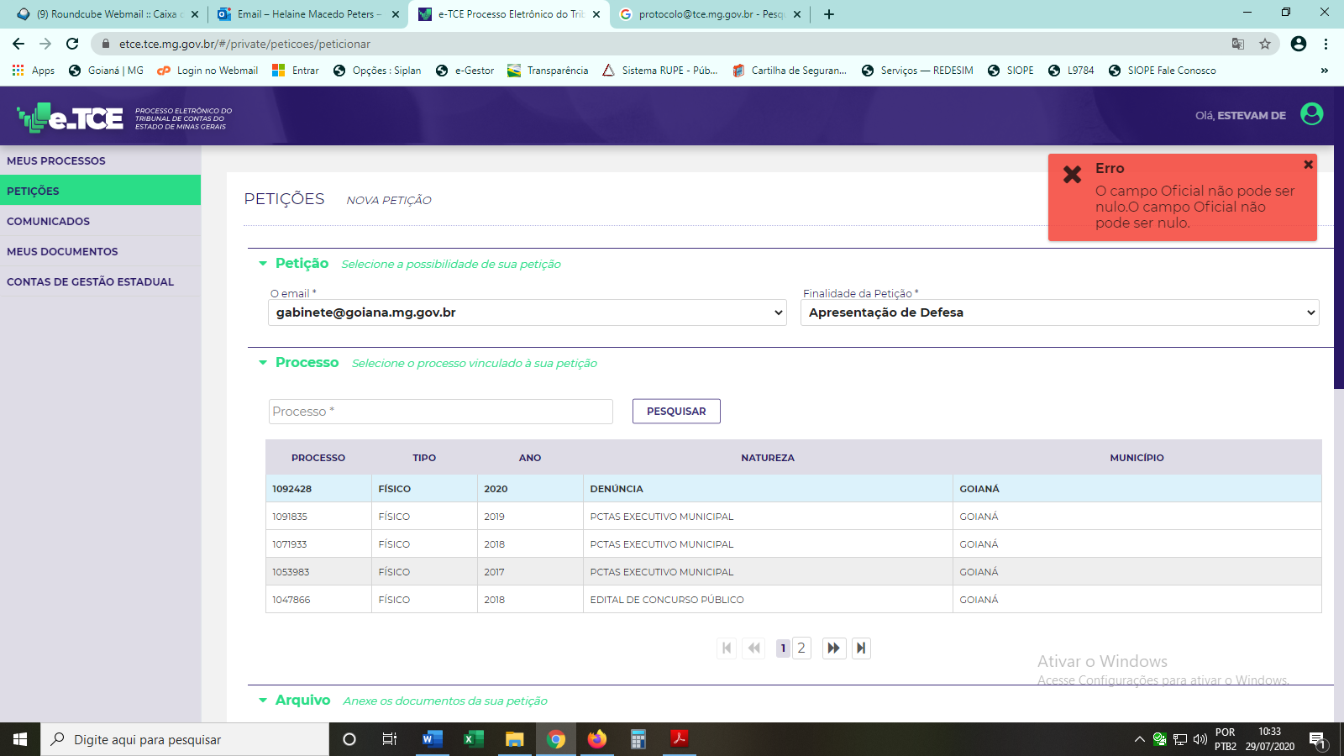Close the red Erro notification
Image resolution: width=1344 pixels, height=756 pixels.
pyautogui.click(x=1308, y=165)
